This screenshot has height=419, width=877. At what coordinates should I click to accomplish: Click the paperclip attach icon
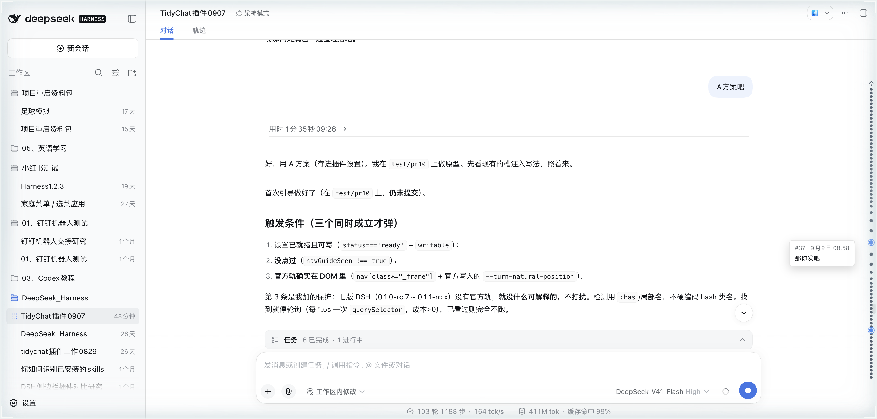coord(288,391)
